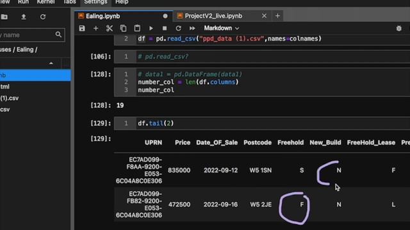Click the date cell 2022-09-16

(220, 204)
